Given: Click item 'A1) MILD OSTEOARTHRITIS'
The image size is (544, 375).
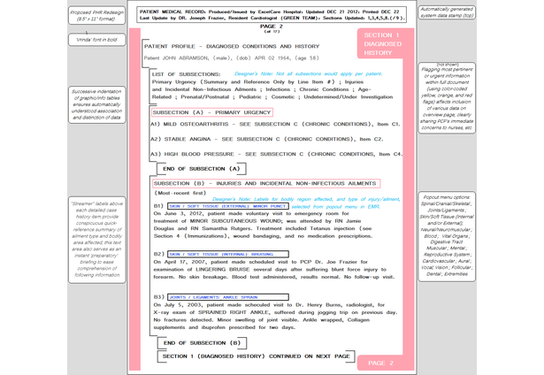Looking at the screenshot, I should (x=275, y=124).
